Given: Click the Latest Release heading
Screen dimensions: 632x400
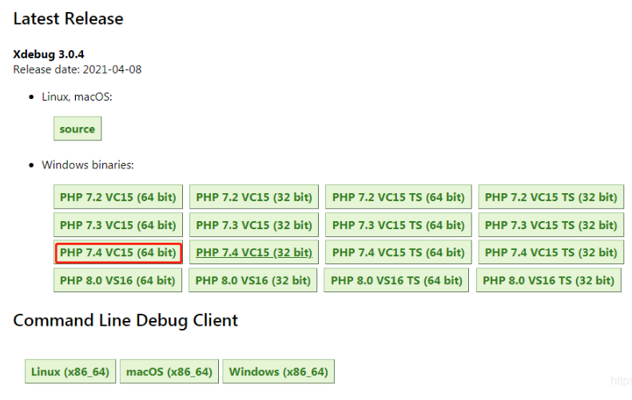Looking at the screenshot, I should click(68, 18).
